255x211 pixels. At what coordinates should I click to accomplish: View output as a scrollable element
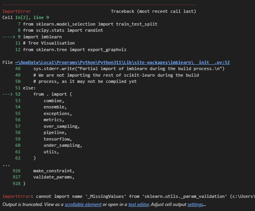pyautogui.click(x=83, y=204)
